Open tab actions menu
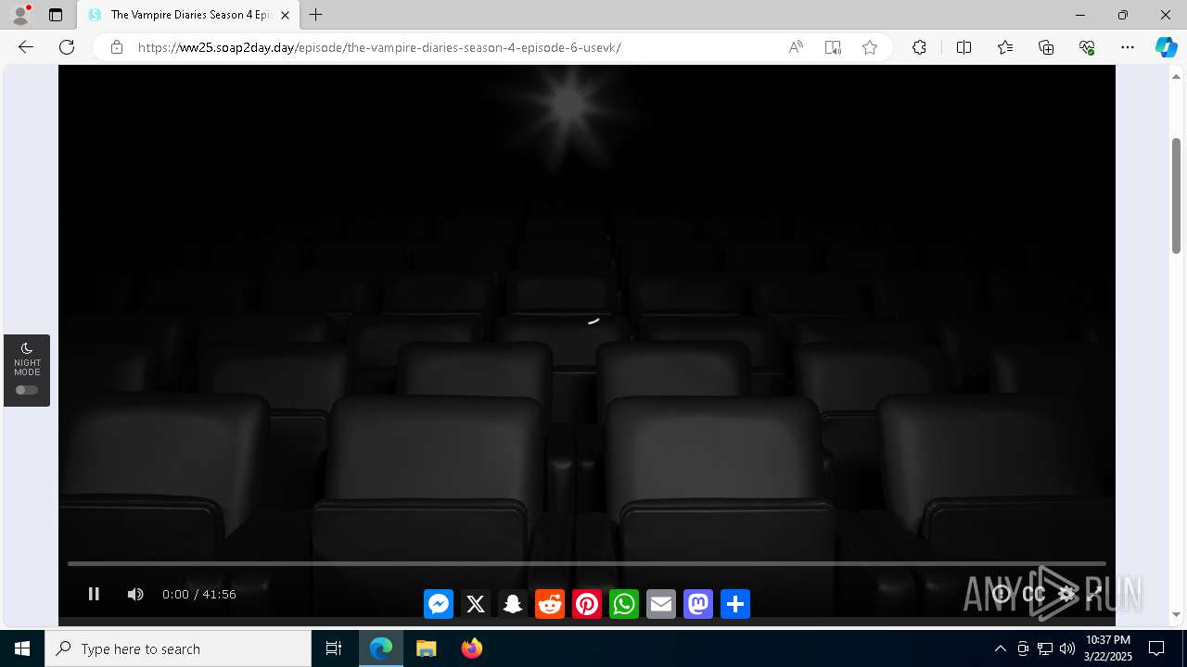This screenshot has height=667, width=1187. tap(56, 15)
